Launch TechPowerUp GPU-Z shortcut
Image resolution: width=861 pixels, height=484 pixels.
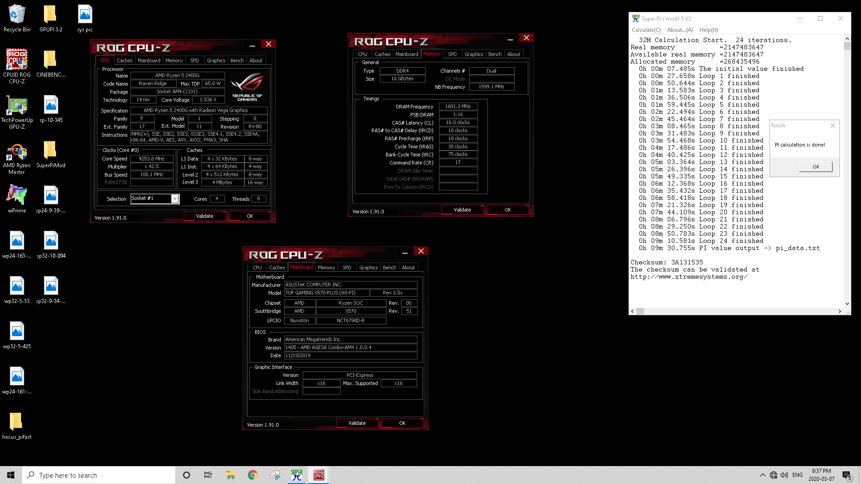click(17, 112)
